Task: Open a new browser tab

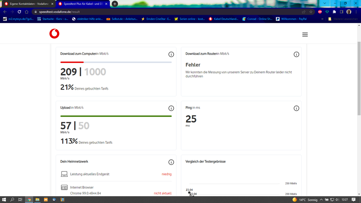Action: coord(115,4)
